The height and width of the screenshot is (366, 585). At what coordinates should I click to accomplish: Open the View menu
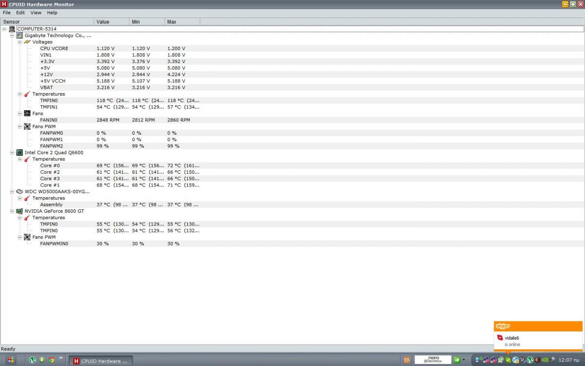tap(36, 13)
